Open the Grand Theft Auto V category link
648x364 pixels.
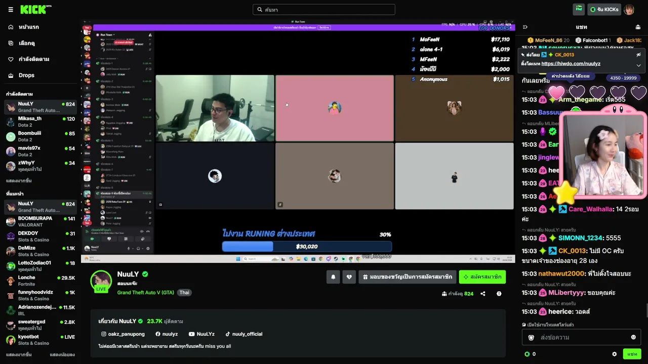[x=146, y=293]
